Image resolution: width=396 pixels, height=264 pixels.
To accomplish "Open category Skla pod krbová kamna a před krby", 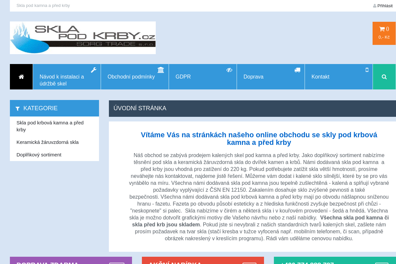I will click(x=50, y=126).
